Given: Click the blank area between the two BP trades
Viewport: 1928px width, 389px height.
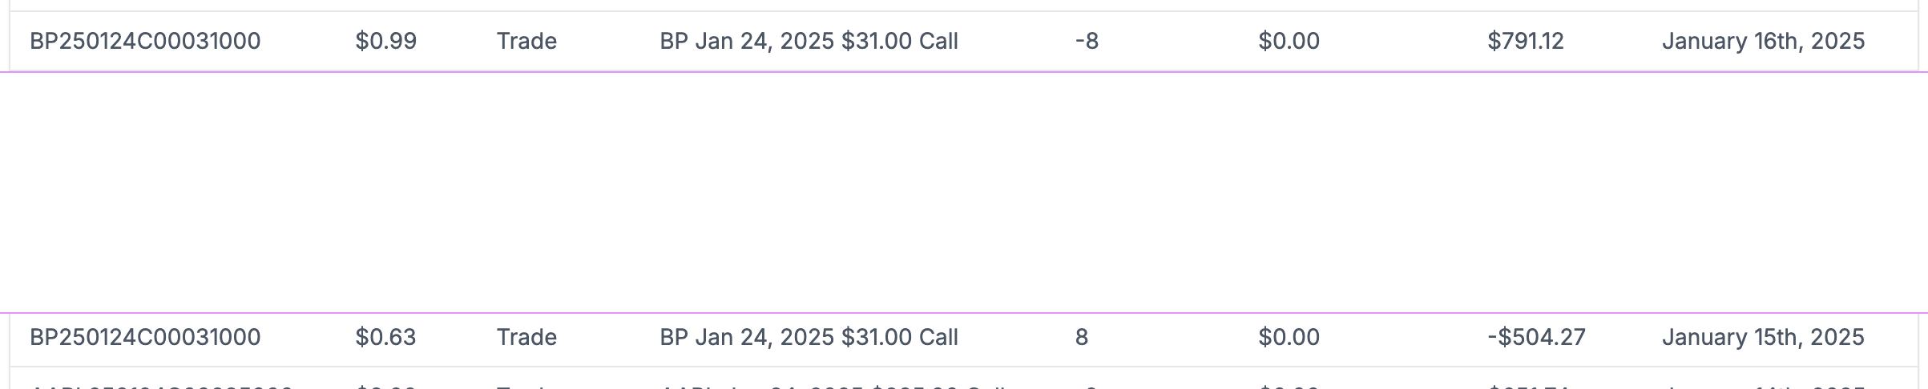Looking at the screenshot, I should point(962,192).
